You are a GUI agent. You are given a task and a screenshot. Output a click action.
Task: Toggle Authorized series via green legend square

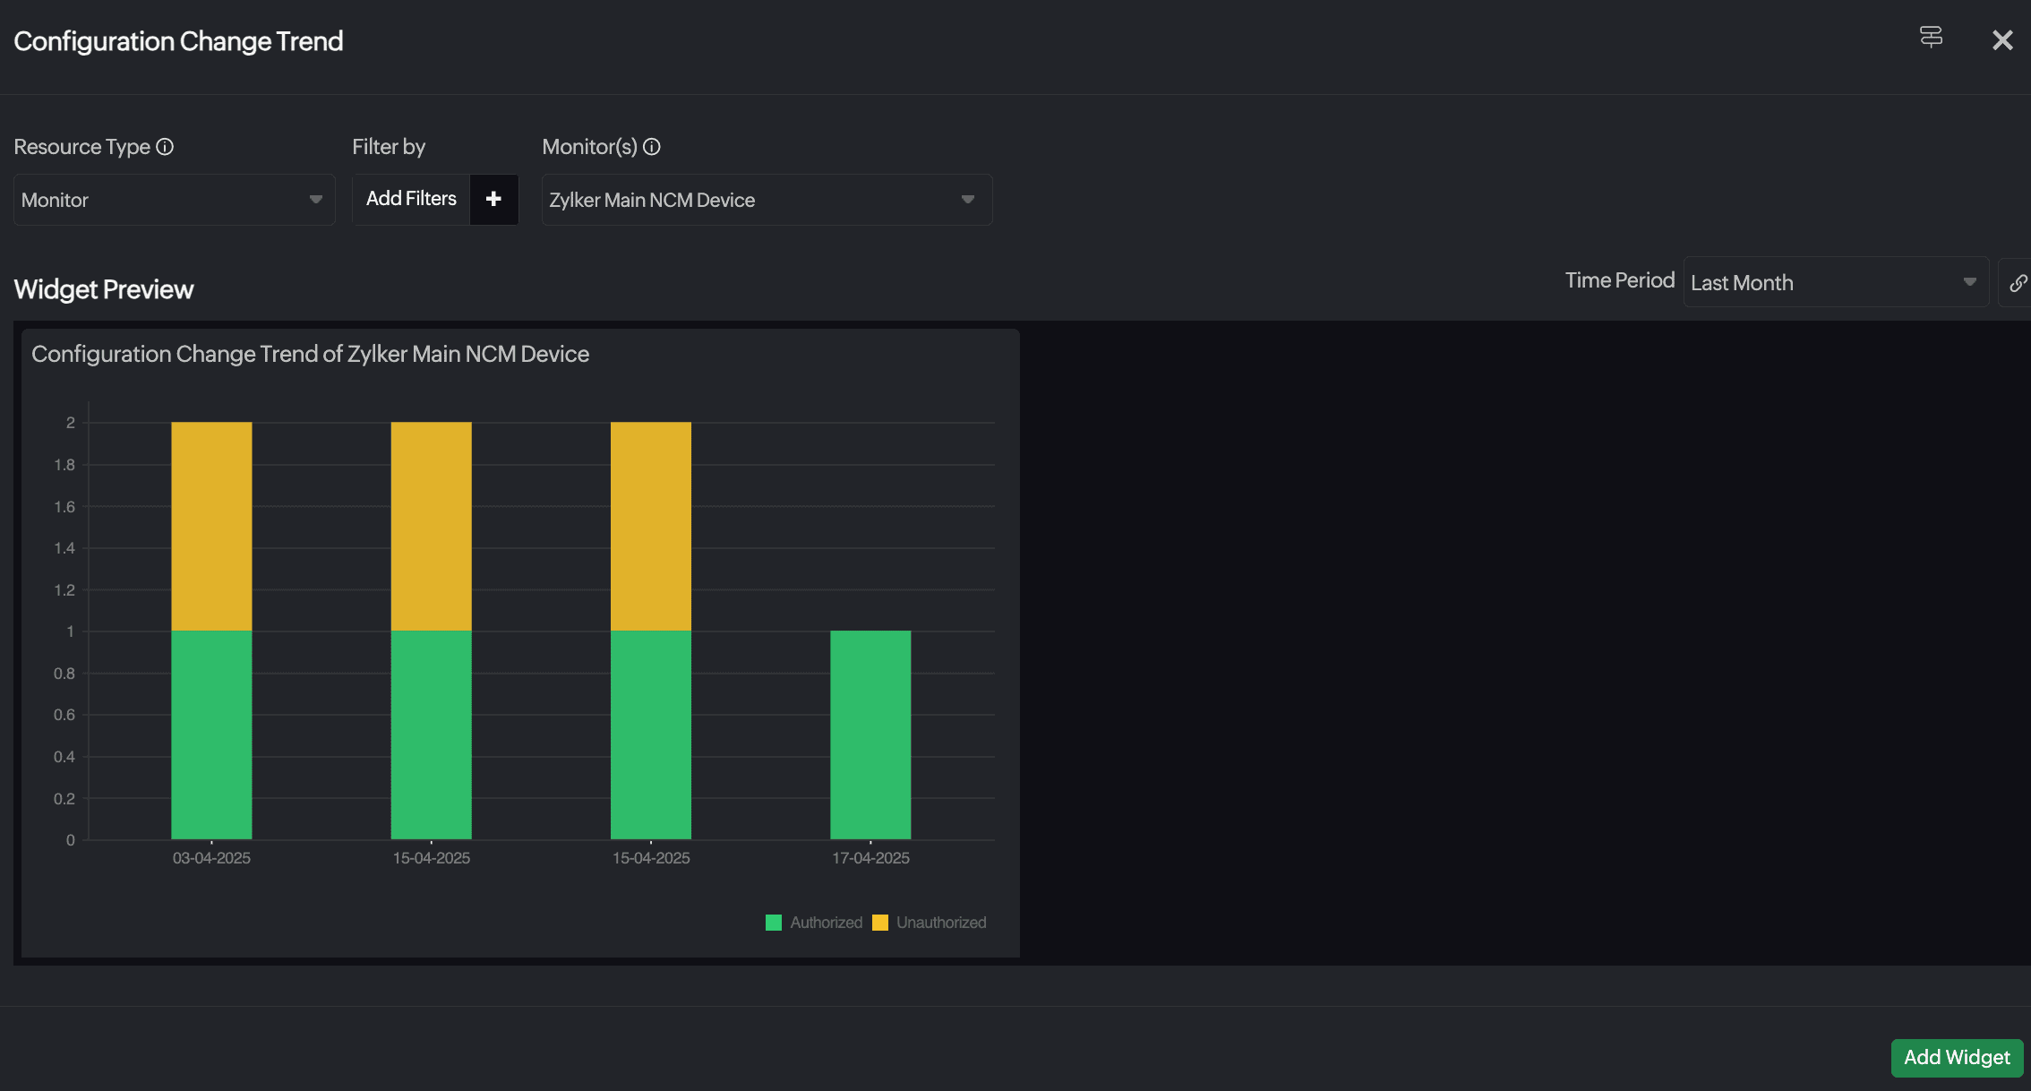774,923
